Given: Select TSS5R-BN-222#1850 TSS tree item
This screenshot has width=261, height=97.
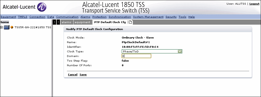Looking at the screenshot, I should point(33,27).
